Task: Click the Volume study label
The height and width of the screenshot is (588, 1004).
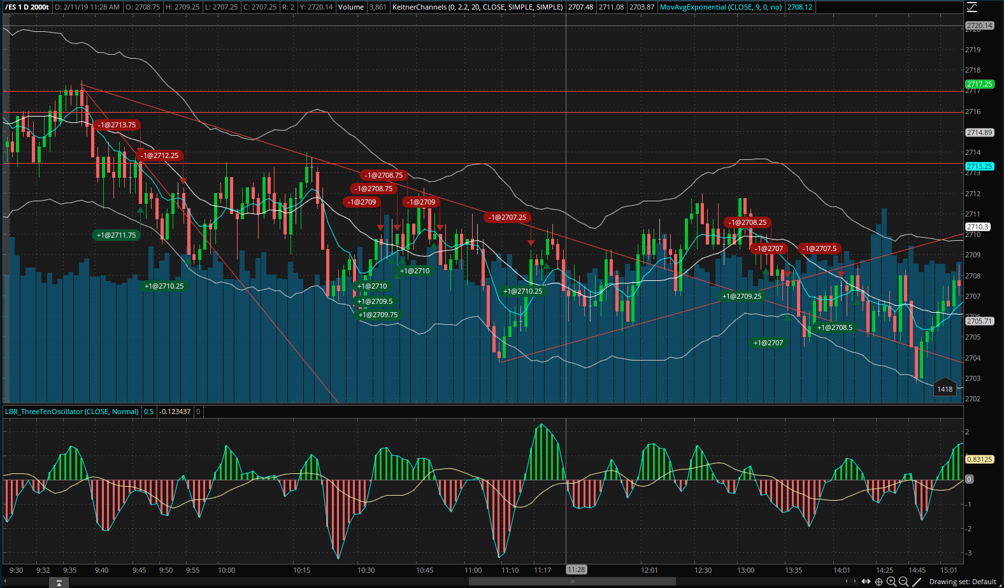Action: click(351, 7)
